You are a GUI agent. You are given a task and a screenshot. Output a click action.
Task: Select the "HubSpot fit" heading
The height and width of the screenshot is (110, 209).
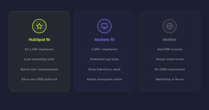pos(39,40)
